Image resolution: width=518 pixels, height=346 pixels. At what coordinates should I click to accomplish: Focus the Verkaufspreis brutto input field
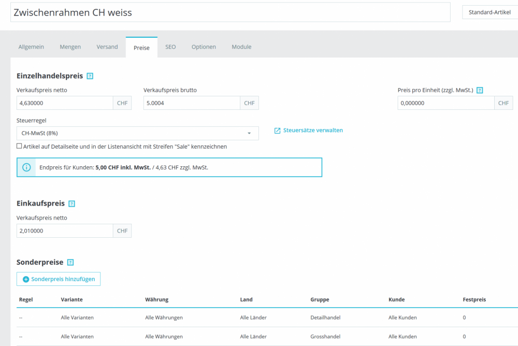[192, 103]
